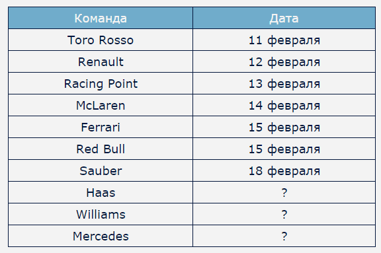The height and width of the screenshot is (253, 381).
Task: Click the question mark in Williams row
Action: [284, 215]
